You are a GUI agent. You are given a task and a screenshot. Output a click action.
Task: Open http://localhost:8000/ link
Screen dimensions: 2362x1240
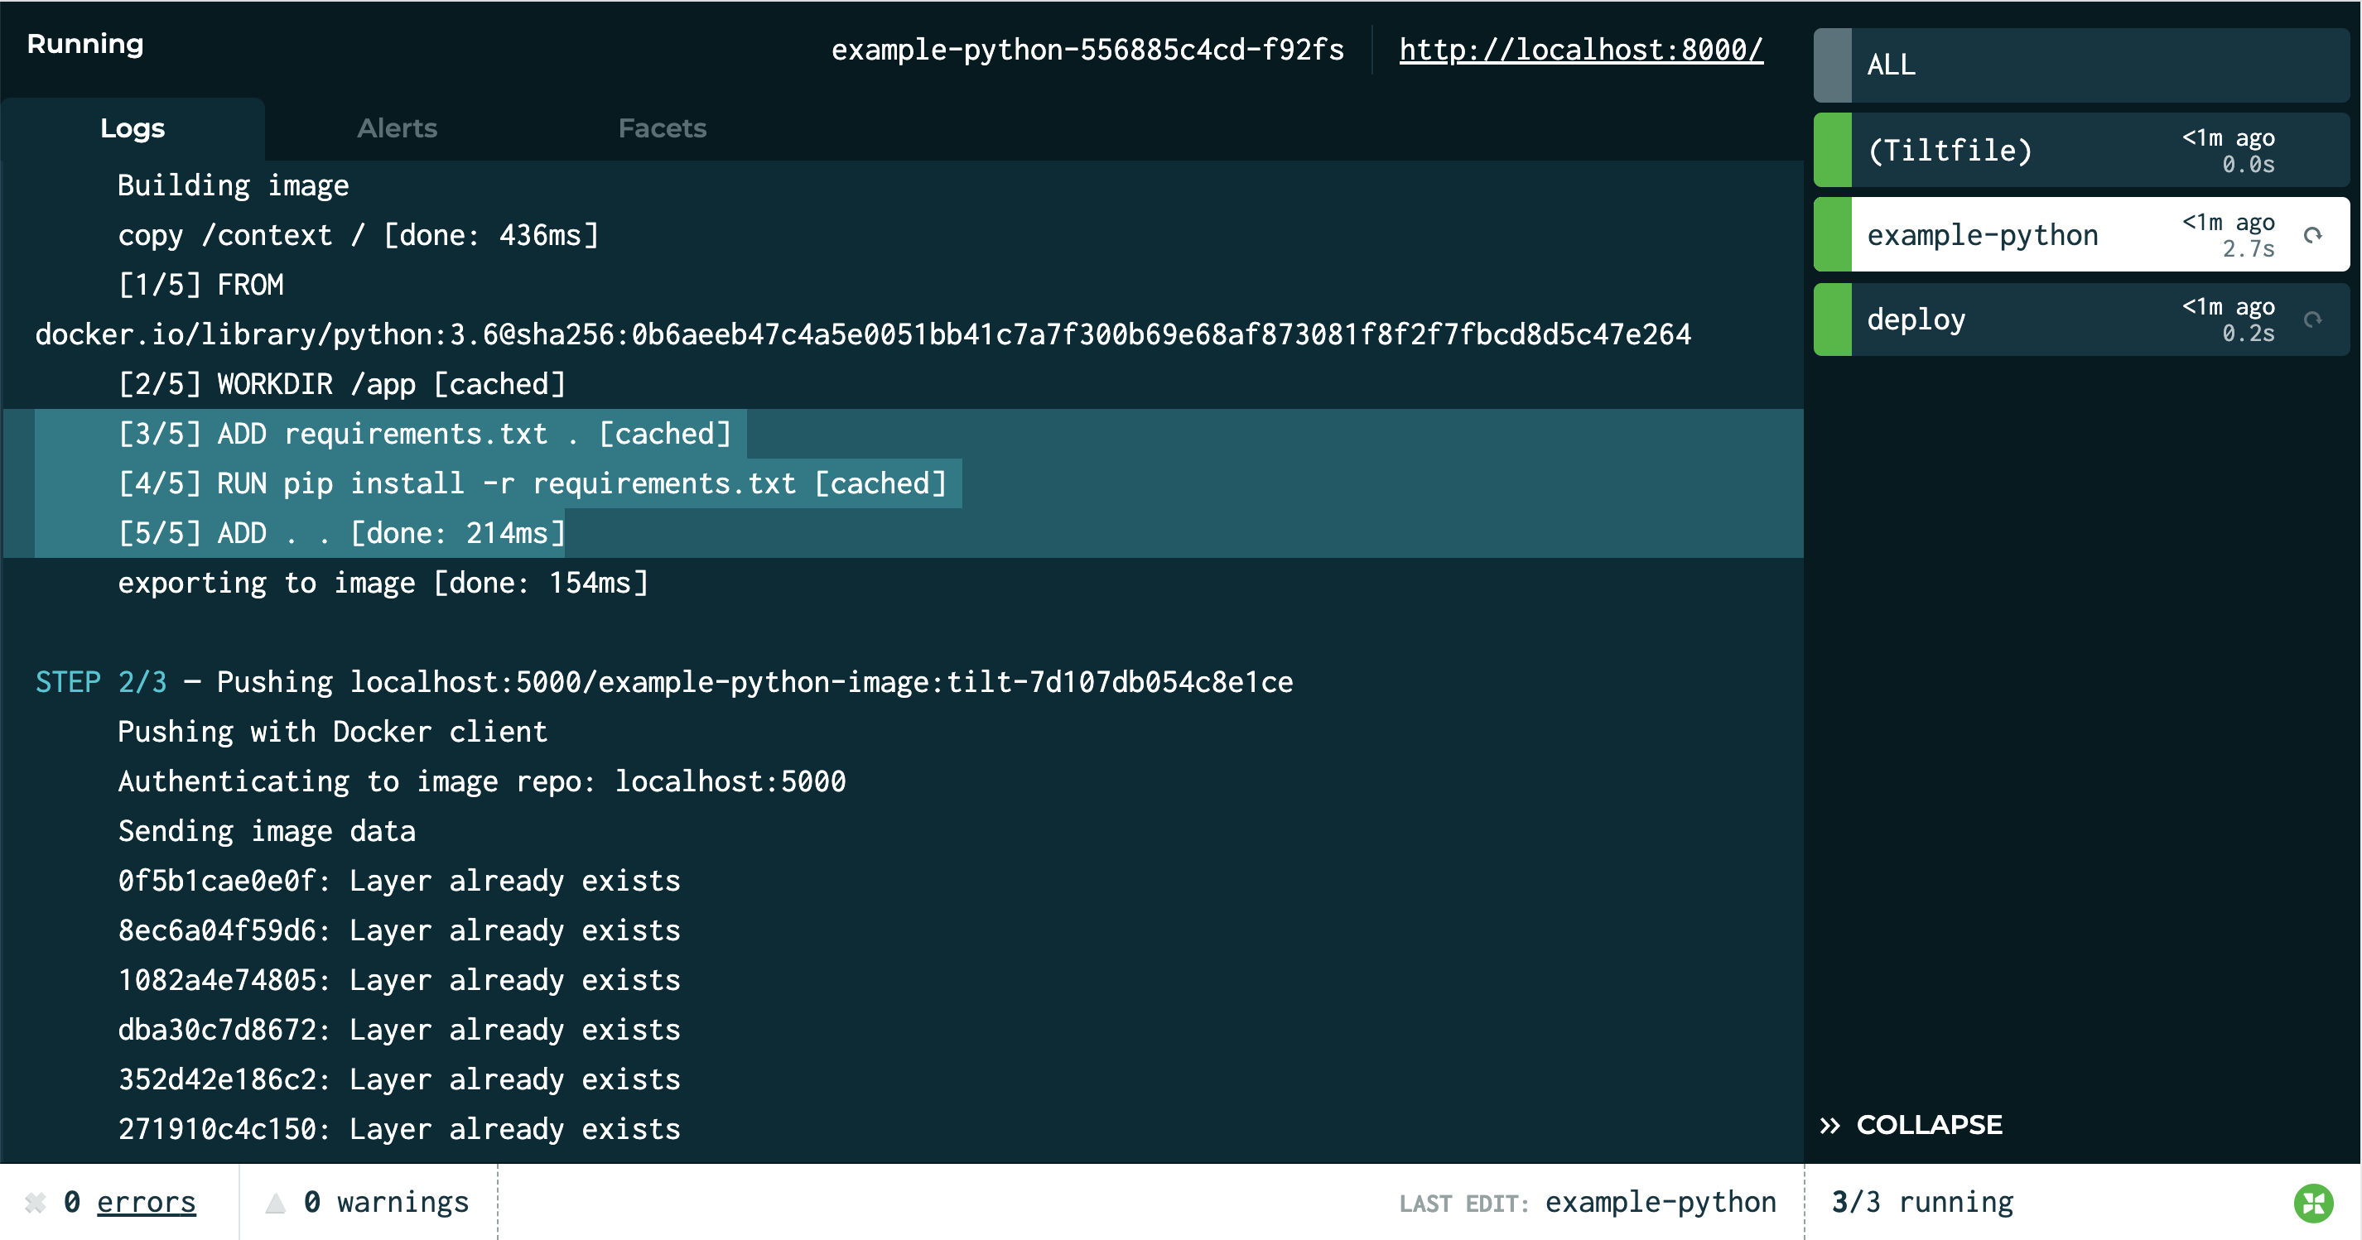click(1581, 50)
